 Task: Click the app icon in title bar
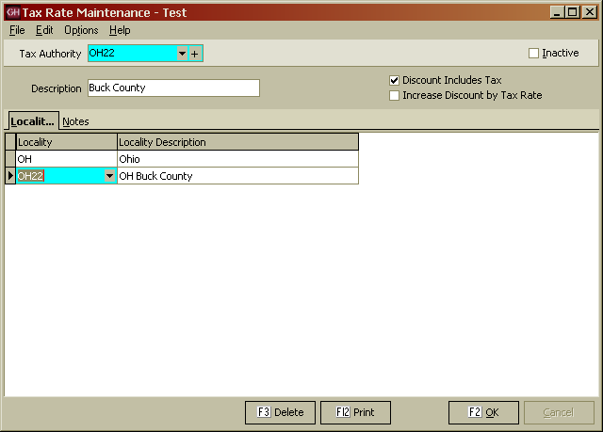click(12, 12)
